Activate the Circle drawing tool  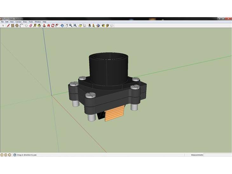point(17,25)
